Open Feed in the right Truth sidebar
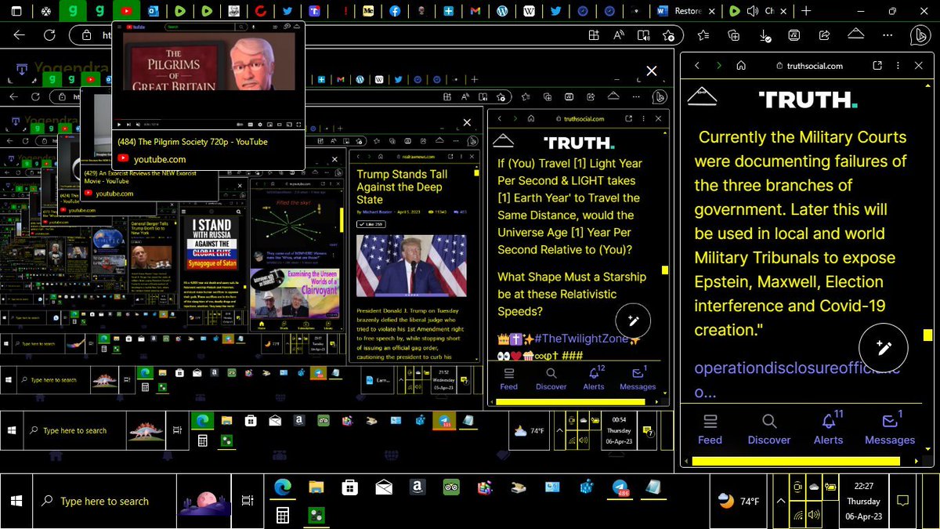The height and width of the screenshot is (529, 940). [x=710, y=429]
